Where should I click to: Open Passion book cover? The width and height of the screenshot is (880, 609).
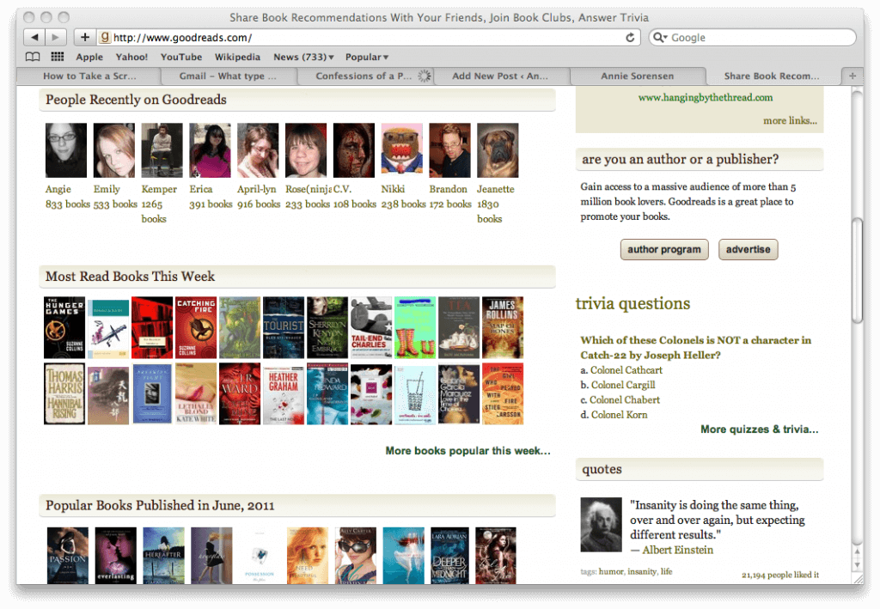(x=67, y=555)
